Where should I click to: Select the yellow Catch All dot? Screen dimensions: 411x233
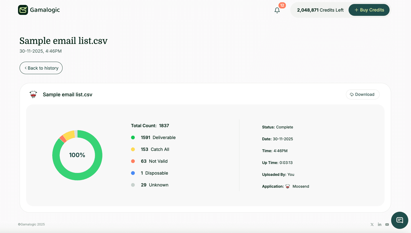pyautogui.click(x=133, y=149)
